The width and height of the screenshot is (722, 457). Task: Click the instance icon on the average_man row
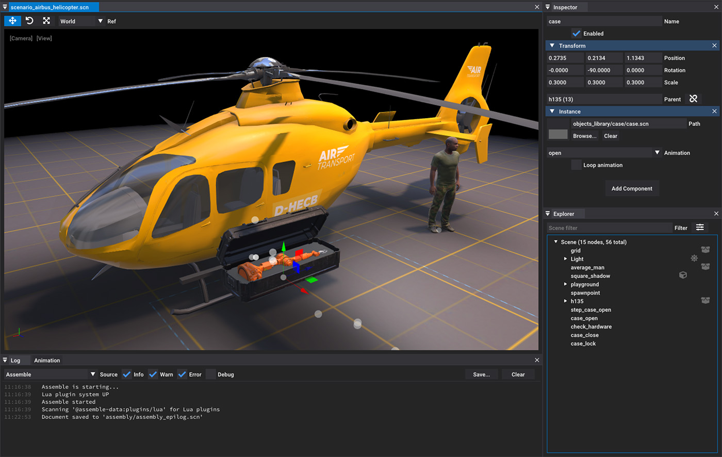click(705, 267)
